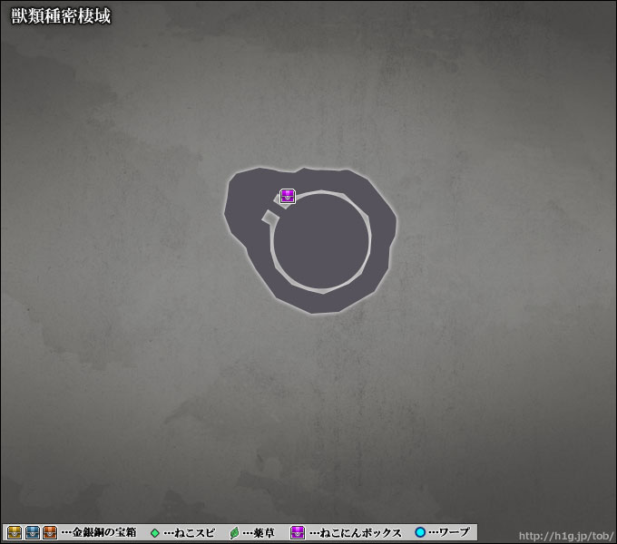The image size is (617, 544).
Task: Click the small square notch at ring entrance
Action: [x=269, y=216]
